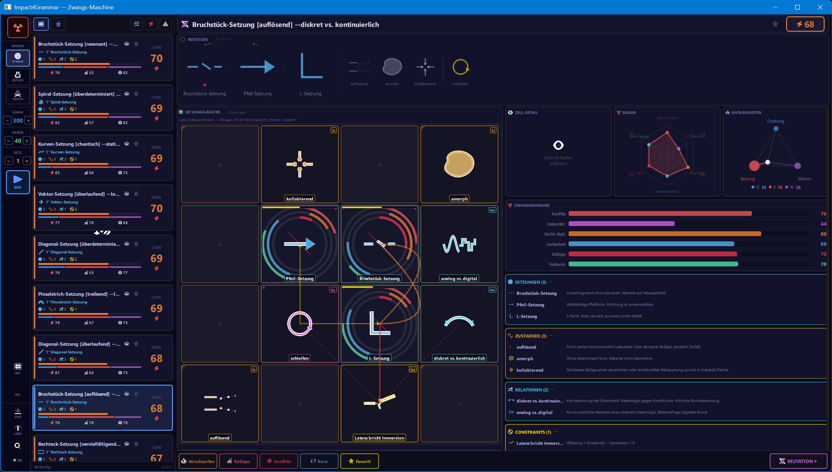Screen dimensions: 832x472
Task: Toggle the header favorite star next to score
Action: point(775,24)
